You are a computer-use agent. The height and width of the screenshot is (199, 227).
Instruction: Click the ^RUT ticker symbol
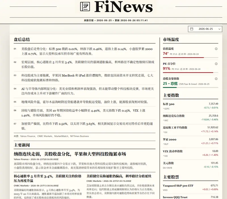(166, 144)
